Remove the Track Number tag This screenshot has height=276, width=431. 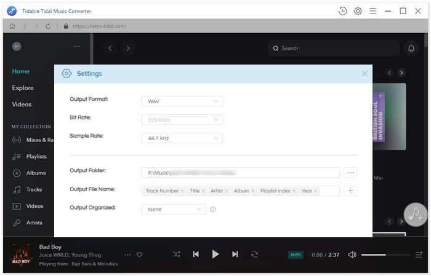tap(182, 191)
